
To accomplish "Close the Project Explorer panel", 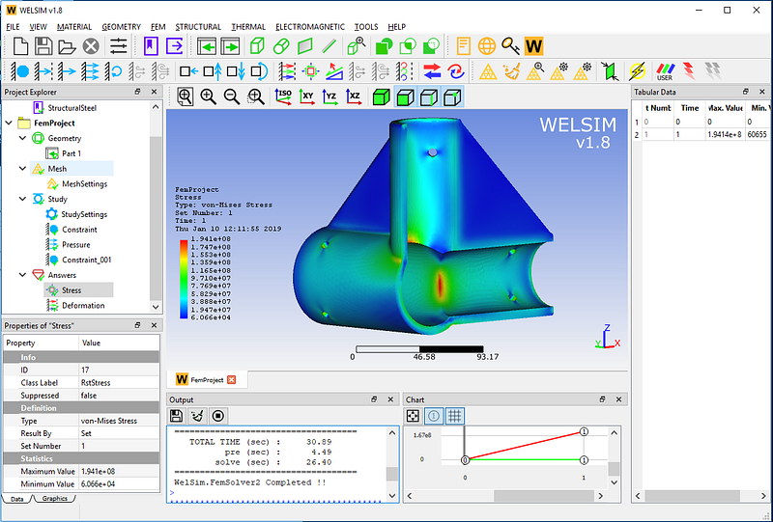I will coord(154,92).
